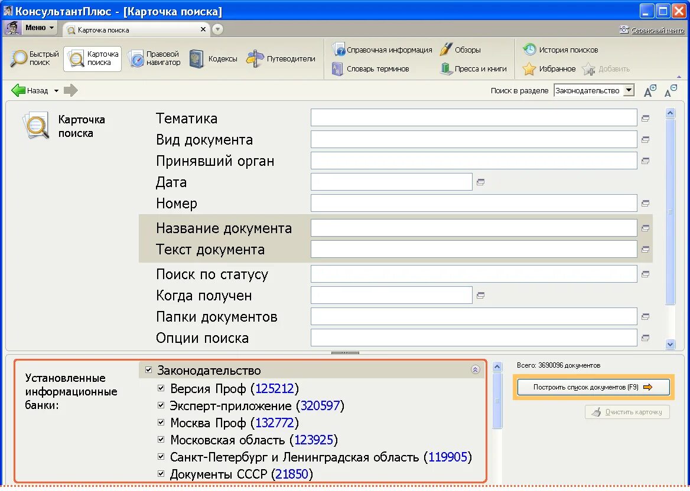Click the Дата input field

tap(392, 182)
